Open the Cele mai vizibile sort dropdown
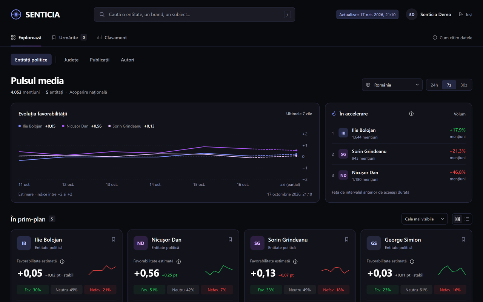This screenshot has height=302, width=483. [425, 219]
